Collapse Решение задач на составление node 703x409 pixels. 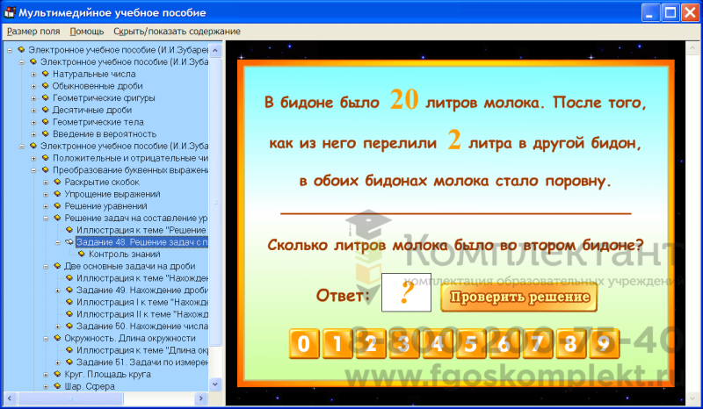tap(46, 219)
